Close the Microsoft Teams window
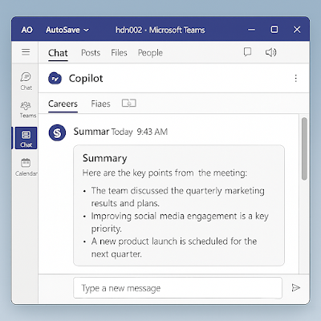This screenshot has width=321, height=321. [297, 30]
